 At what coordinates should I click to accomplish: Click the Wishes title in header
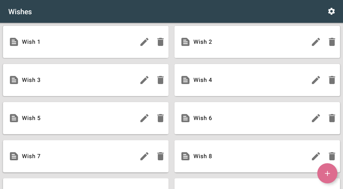coord(20,12)
